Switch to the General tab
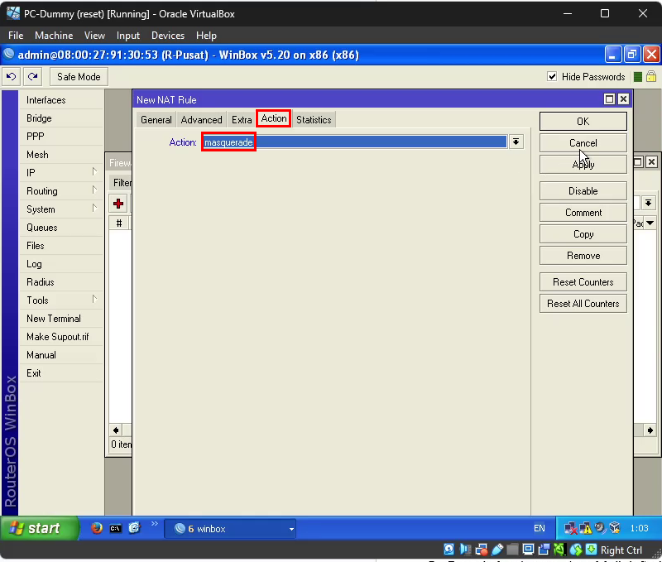 pyautogui.click(x=156, y=120)
